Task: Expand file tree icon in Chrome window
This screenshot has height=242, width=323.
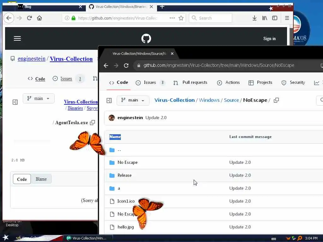Action: [x=109, y=101]
